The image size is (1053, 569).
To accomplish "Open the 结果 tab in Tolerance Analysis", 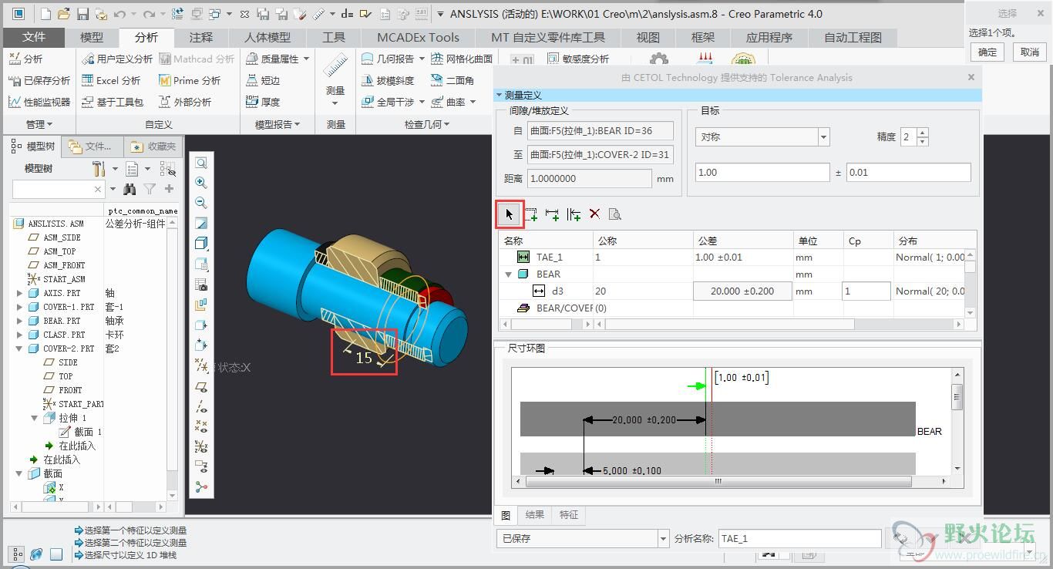I will tap(534, 515).
